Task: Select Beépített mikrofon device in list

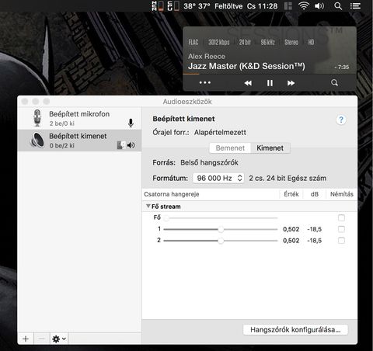Action: 79,118
